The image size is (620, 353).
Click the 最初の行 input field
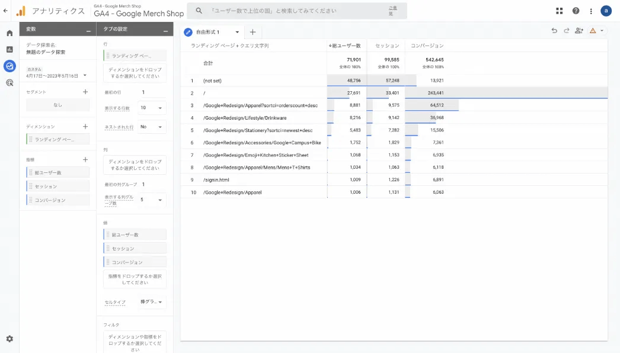click(x=152, y=92)
